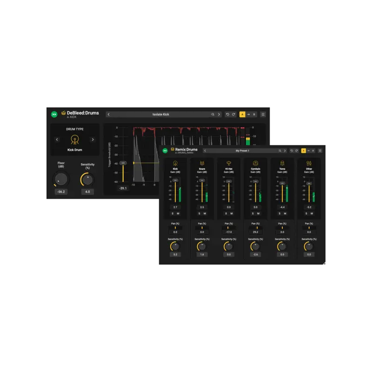Click the Hi-Hat pan value field showing -17.0
372x372 pixels.
pyautogui.click(x=229, y=232)
